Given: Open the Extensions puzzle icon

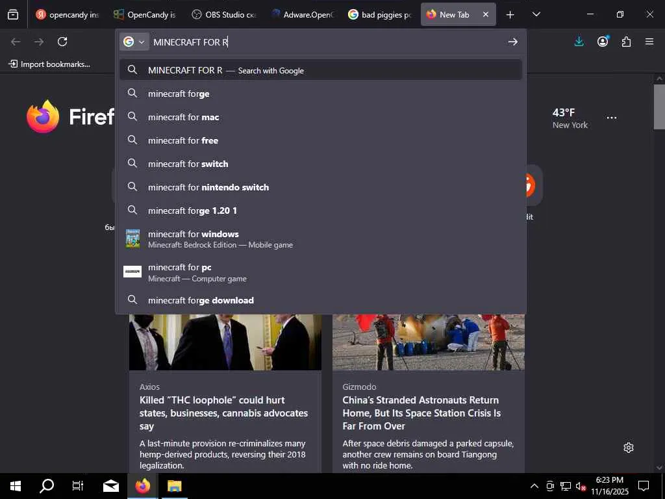Looking at the screenshot, I should [626, 42].
